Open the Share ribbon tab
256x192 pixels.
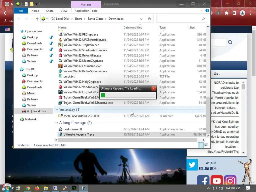50,11
